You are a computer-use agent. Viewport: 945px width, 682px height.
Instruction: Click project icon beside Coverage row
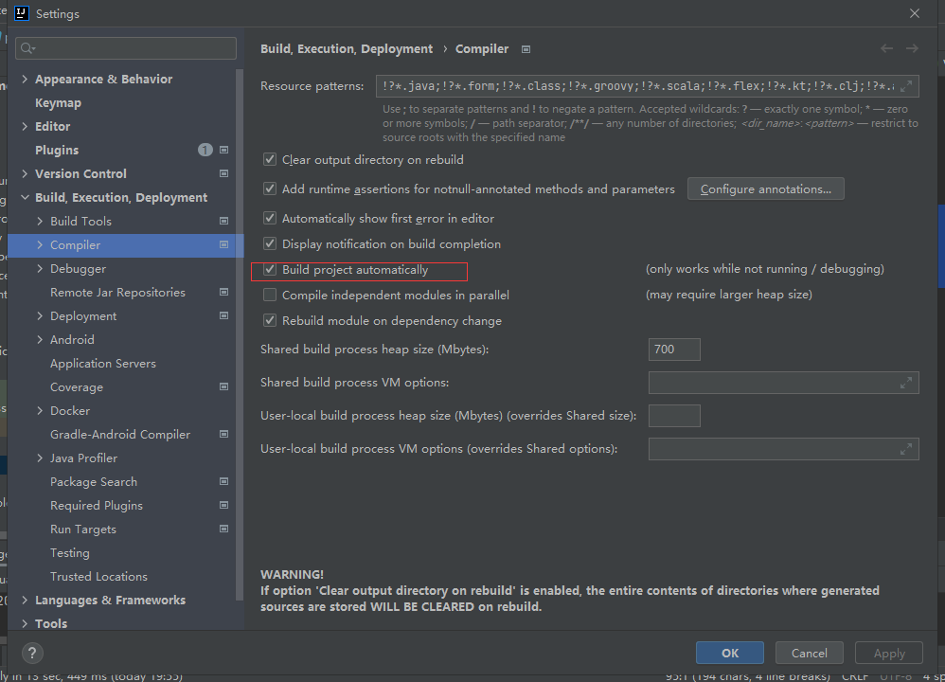coord(223,386)
